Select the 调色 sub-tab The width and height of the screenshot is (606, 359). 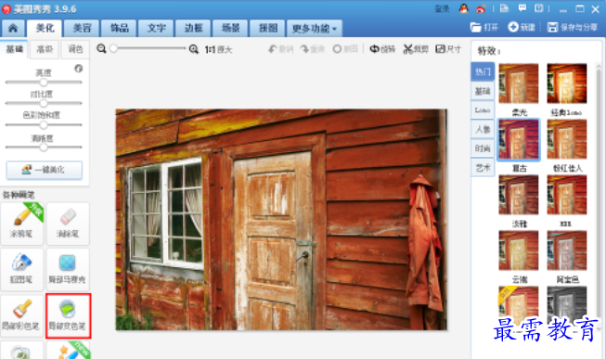(x=75, y=49)
